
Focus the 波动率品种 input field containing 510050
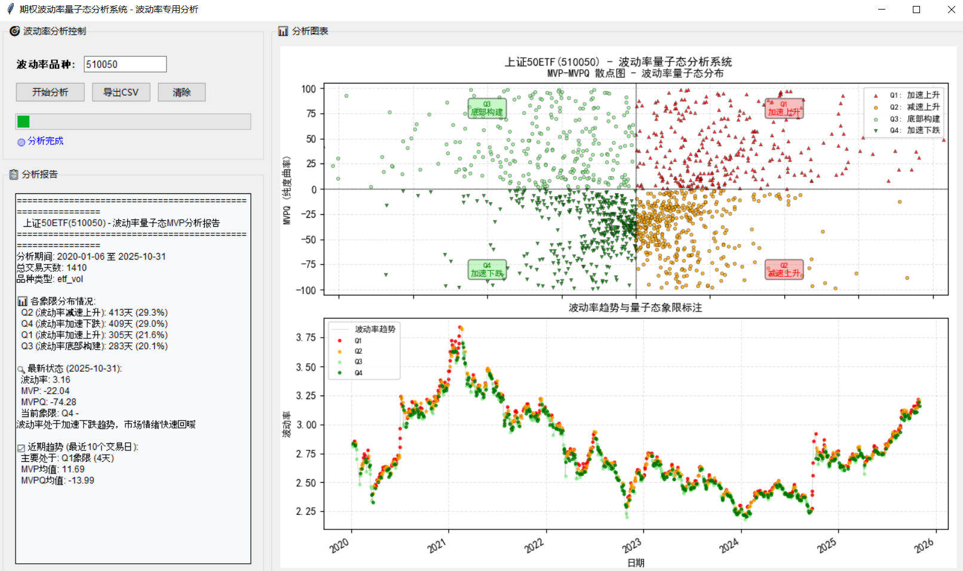(x=125, y=64)
